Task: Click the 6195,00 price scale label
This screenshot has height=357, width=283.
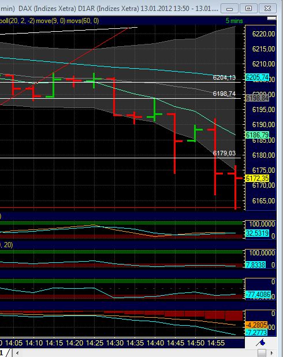Action: click(x=263, y=110)
